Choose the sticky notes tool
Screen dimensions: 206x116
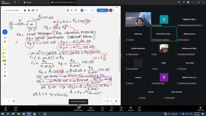click(5, 47)
